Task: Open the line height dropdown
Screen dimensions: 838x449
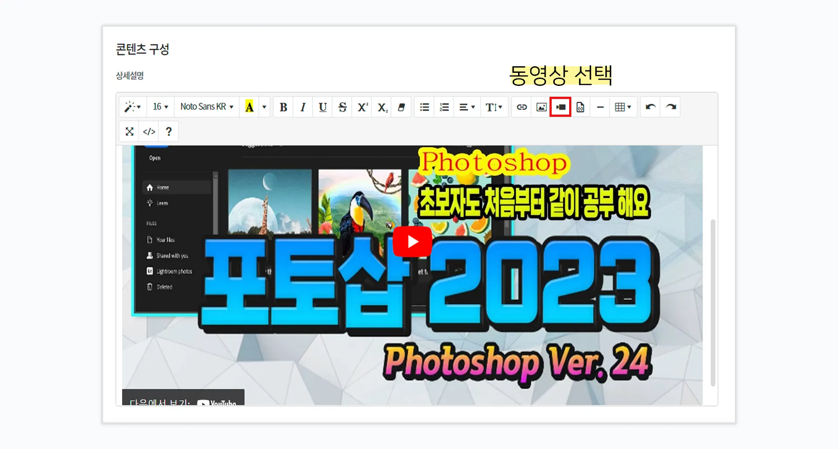Action: 494,107
